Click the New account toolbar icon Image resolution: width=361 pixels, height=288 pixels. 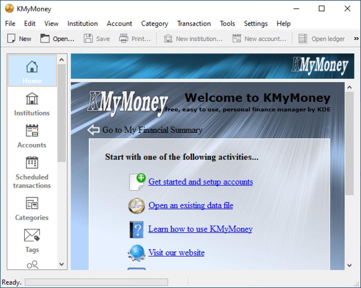click(x=237, y=38)
